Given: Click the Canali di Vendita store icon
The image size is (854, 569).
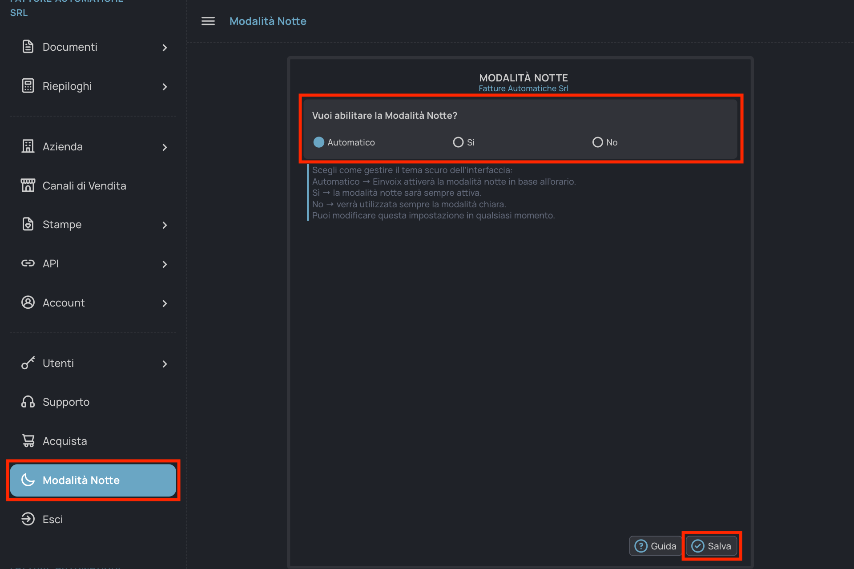Looking at the screenshot, I should [28, 185].
